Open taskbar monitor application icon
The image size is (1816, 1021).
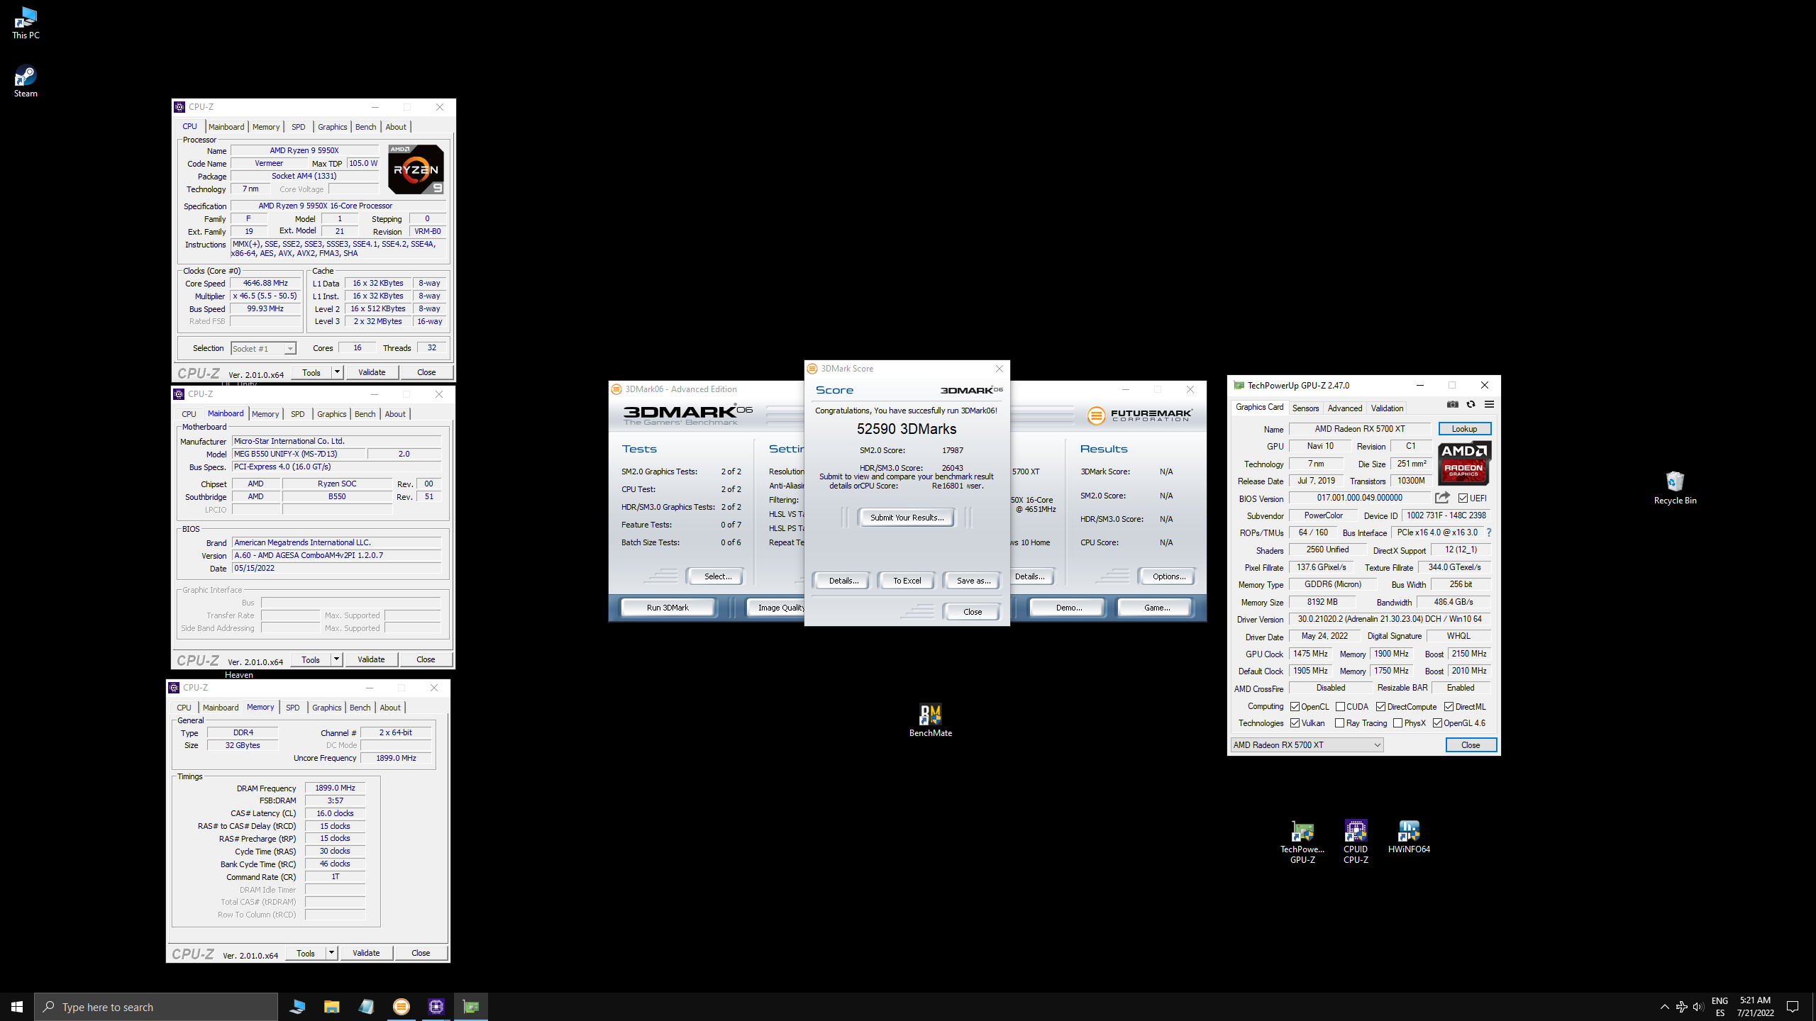tap(297, 1007)
